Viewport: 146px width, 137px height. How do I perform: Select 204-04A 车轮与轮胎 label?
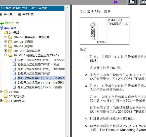(x=27, y=51)
